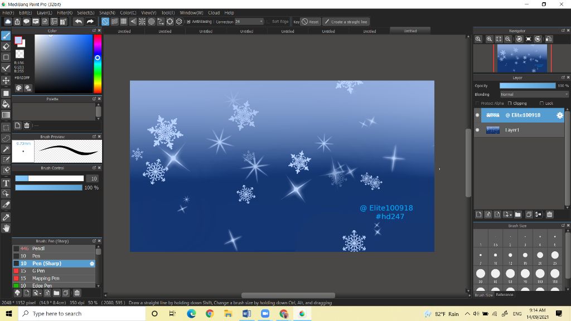This screenshot has height=321, width=571.
Task: Open the Window menu
Action: coord(191,13)
